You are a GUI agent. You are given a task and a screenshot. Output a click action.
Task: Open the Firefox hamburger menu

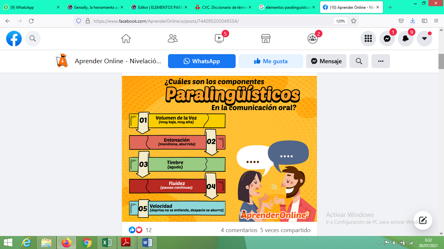[436, 20]
